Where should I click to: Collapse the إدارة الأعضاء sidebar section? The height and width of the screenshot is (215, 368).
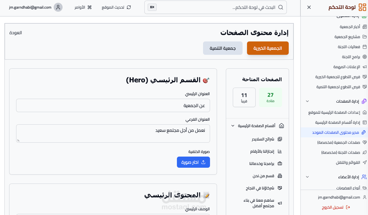point(307,177)
